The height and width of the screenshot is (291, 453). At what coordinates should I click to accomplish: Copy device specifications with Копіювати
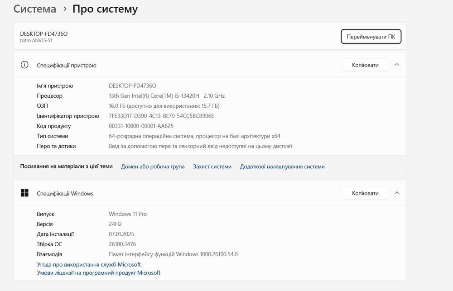(x=365, y=65)
